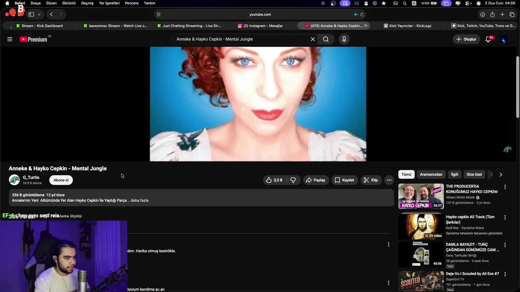Open Hayko cepkin All Track playlist thumbnail
Image resolution: width=520 pixels, height=292 pixels.
(x=421, y=227)
